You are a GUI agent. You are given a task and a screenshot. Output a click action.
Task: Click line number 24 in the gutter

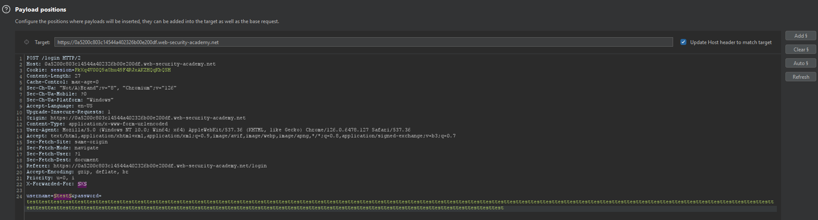(x=19, y=196)
